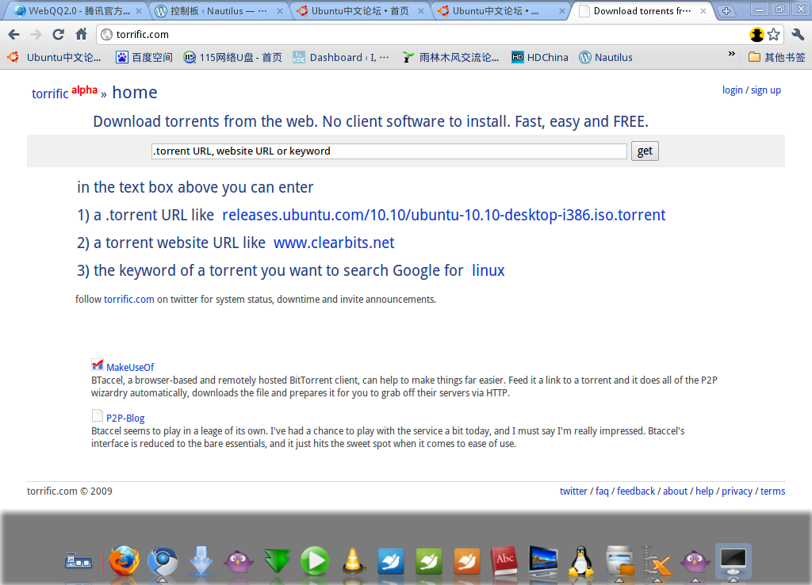
Task: Open the blue office app dock icon
Action: [391, 561]
